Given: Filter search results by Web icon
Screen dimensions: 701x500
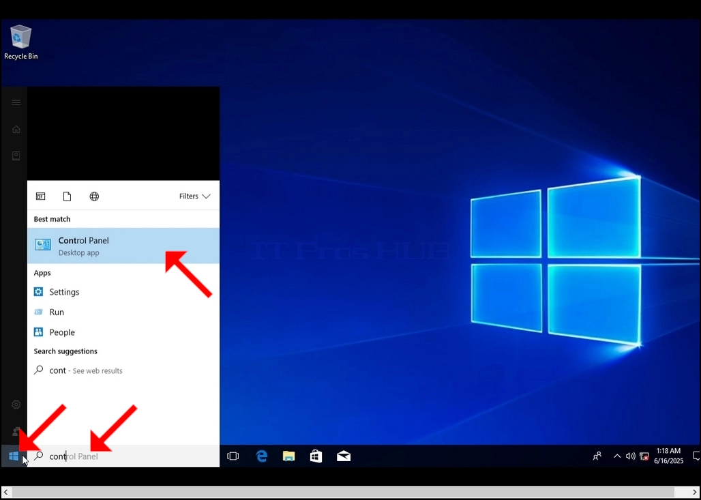Looking at the screenshot, I should 94,196.
